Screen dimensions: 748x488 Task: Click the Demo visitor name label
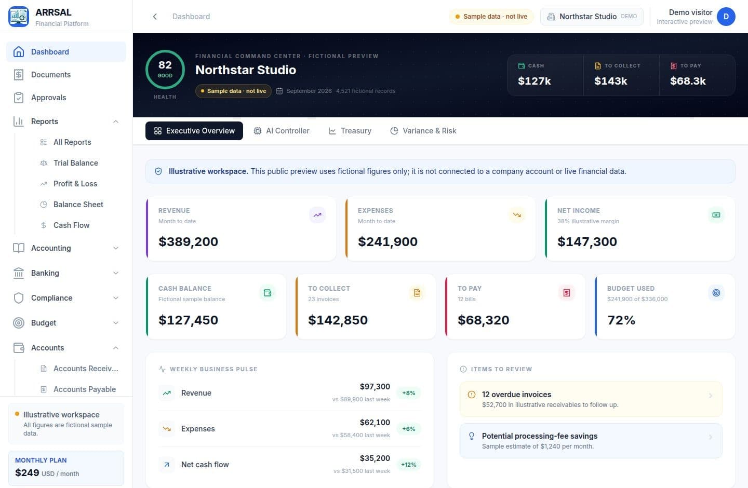click(690, 12)
